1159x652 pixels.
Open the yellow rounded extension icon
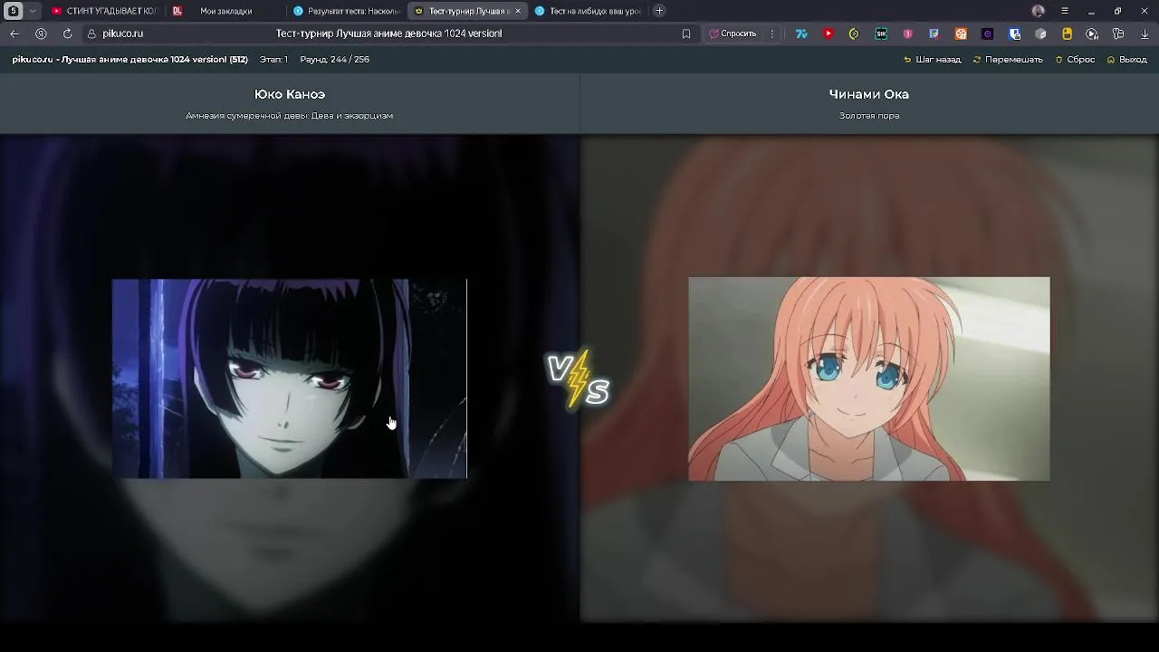(x=1067, y=34)
